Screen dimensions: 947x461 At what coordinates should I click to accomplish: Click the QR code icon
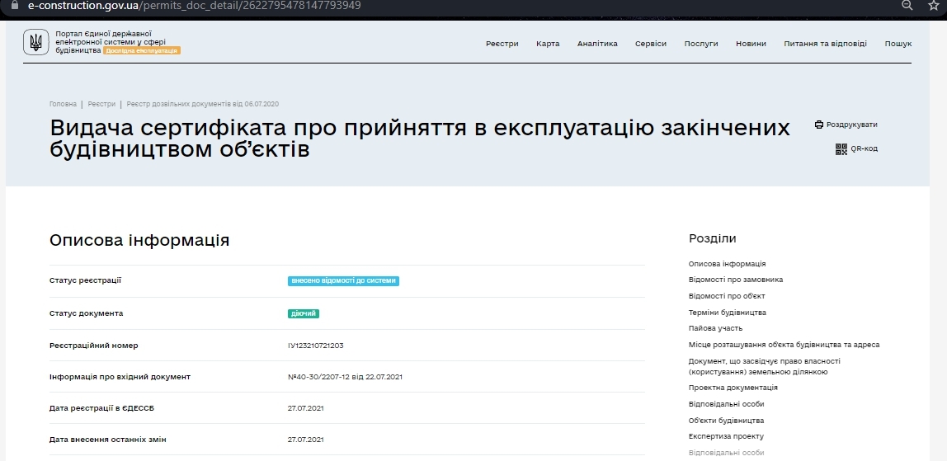pyautogui.click(x=841, y=149)
